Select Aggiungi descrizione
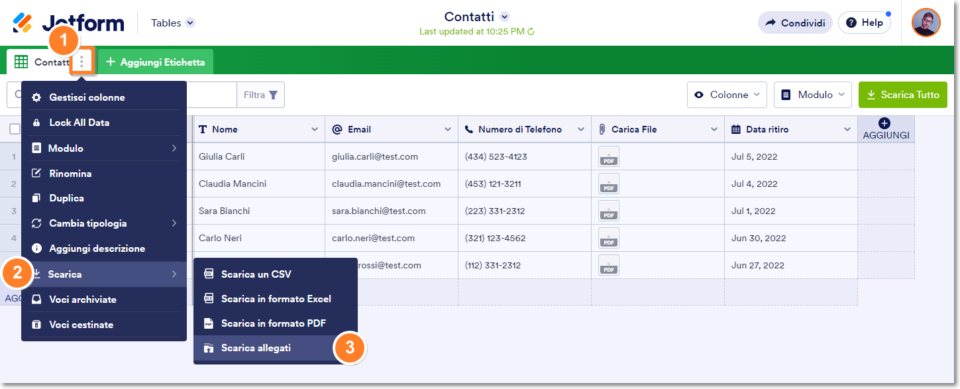Image resolution: width=960 pixels, height=389 pixels. tap(104, 249)
